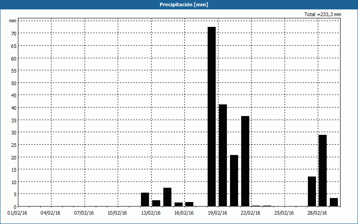This screenshot has height=224, width=358.
Task: Select the bar reaching about 5.5 mm
Action: pos(145,199)
